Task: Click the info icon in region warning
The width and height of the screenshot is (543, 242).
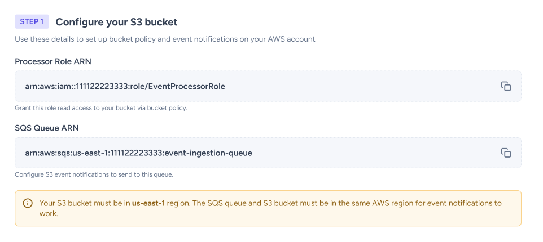Action: [27, 203]
